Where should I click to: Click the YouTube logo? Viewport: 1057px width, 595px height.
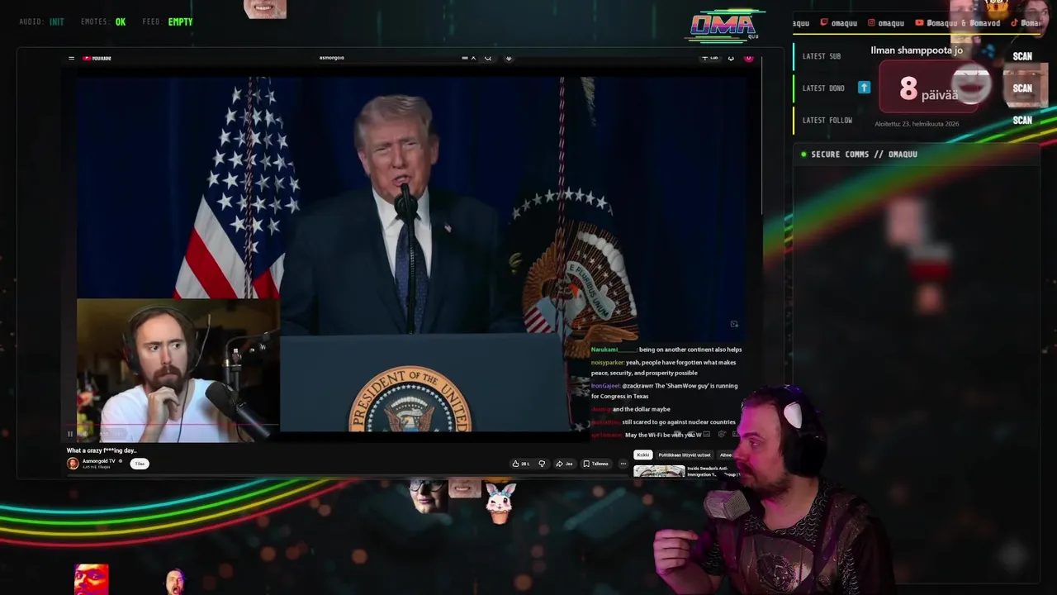coord(97,58)
